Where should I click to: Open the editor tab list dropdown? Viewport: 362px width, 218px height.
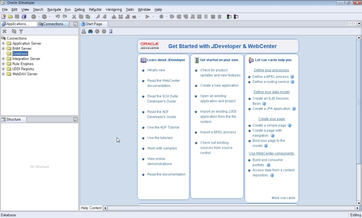click(x=359, y=24)
